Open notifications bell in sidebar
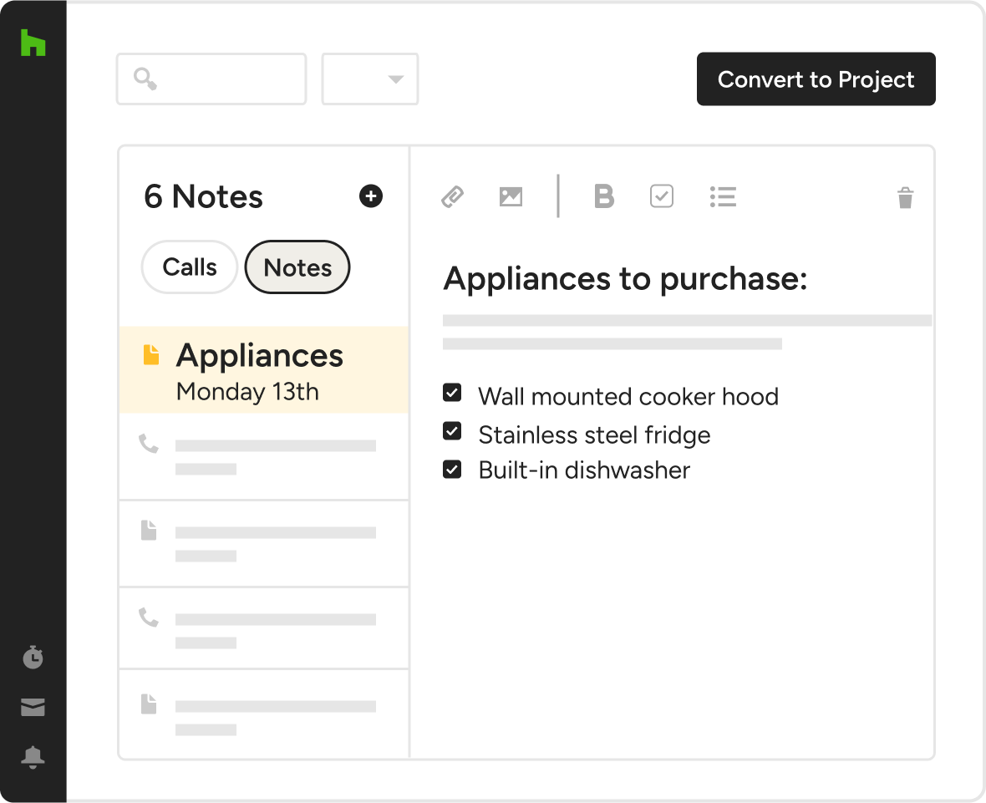Viewport: 986px width, 803px height. tap(33, 757)
